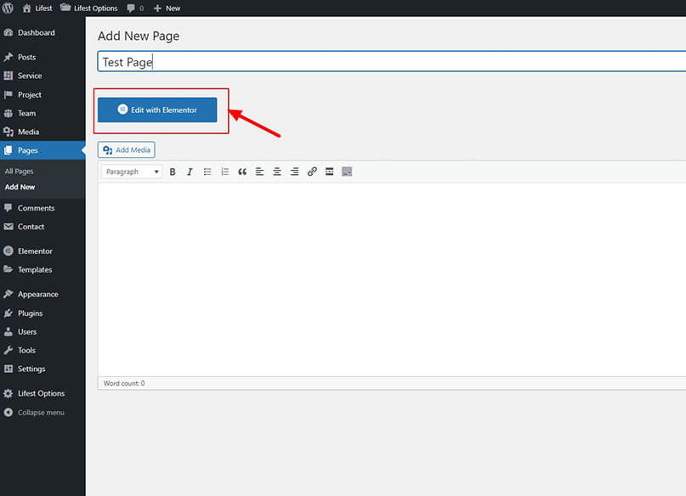The height and width of the screenshot is (496, 686).
Task: Click the Elementor circle icon in sidebar
Action: click(9, 251)
